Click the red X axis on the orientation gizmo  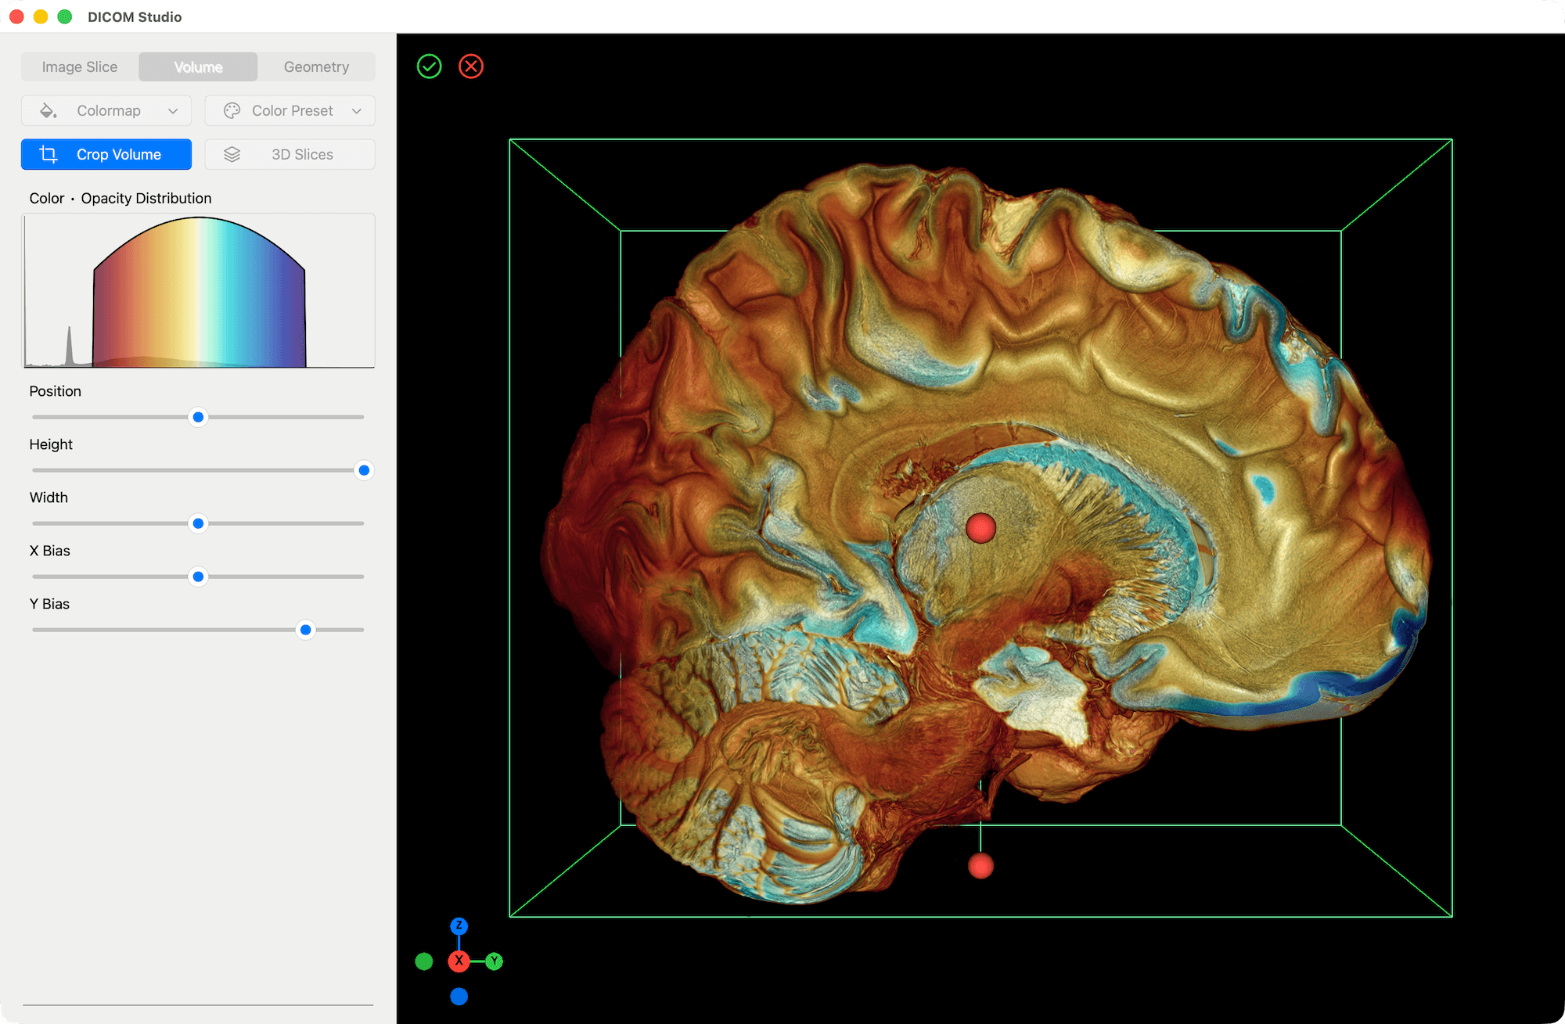tap(459, 961)
